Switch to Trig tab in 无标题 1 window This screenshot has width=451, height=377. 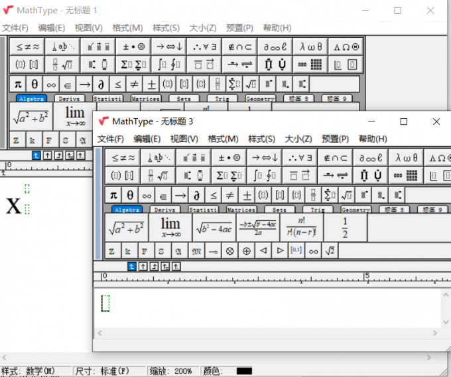tap(222, 99)
